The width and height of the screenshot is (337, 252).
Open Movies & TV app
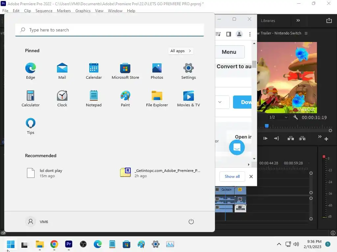click(189, 99)
